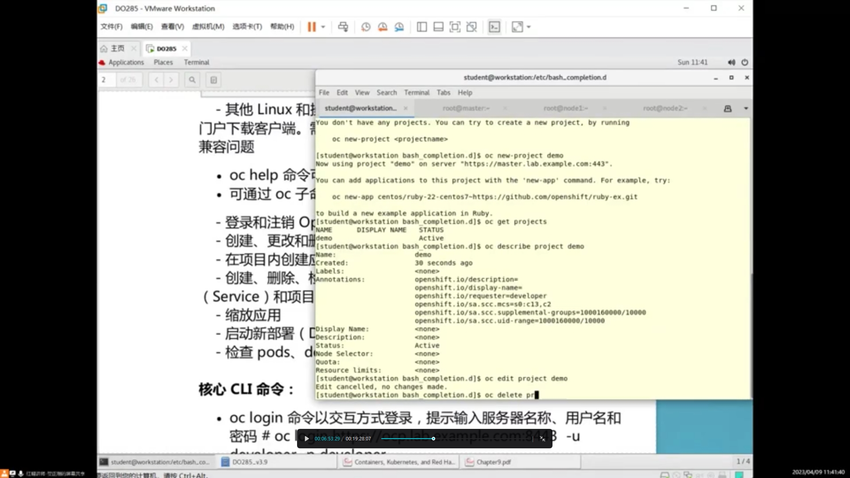Switch to the root@node1 terminal tab
The width and height of the screenshot is (850, 478).
(x=565, y=108)
